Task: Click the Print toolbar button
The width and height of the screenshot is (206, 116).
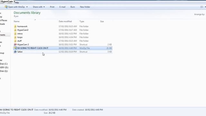Action: 52,7
